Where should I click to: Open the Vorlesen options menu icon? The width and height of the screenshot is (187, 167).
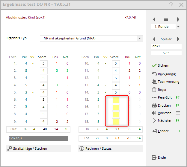(178, 113)
